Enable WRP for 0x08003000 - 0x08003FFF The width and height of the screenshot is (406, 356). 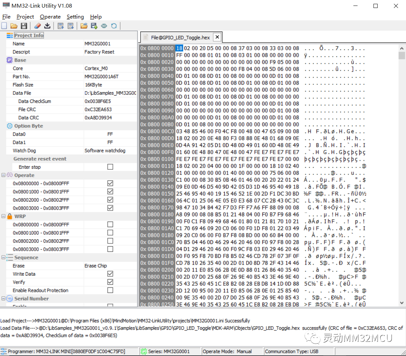[x=110, y=249]
